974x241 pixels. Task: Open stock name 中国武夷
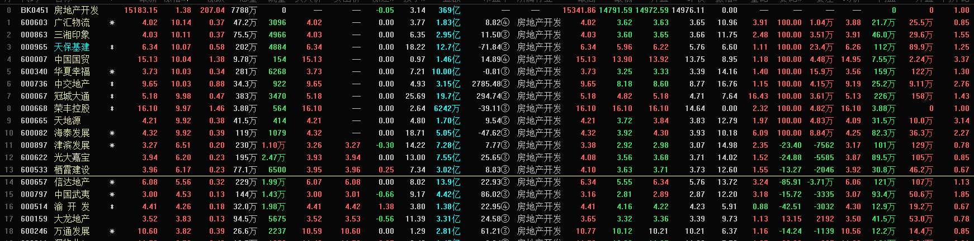click(72, 195)
